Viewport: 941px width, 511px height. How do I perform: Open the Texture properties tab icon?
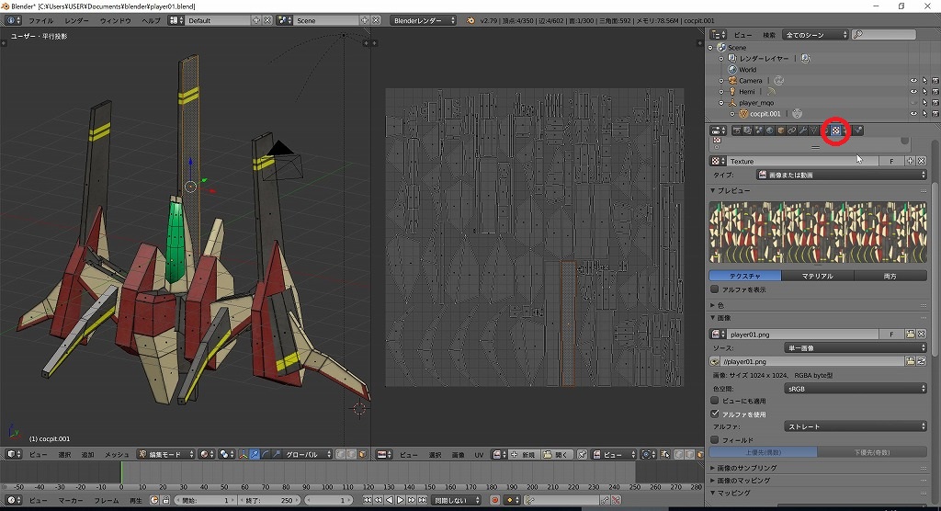click(835, 131)
